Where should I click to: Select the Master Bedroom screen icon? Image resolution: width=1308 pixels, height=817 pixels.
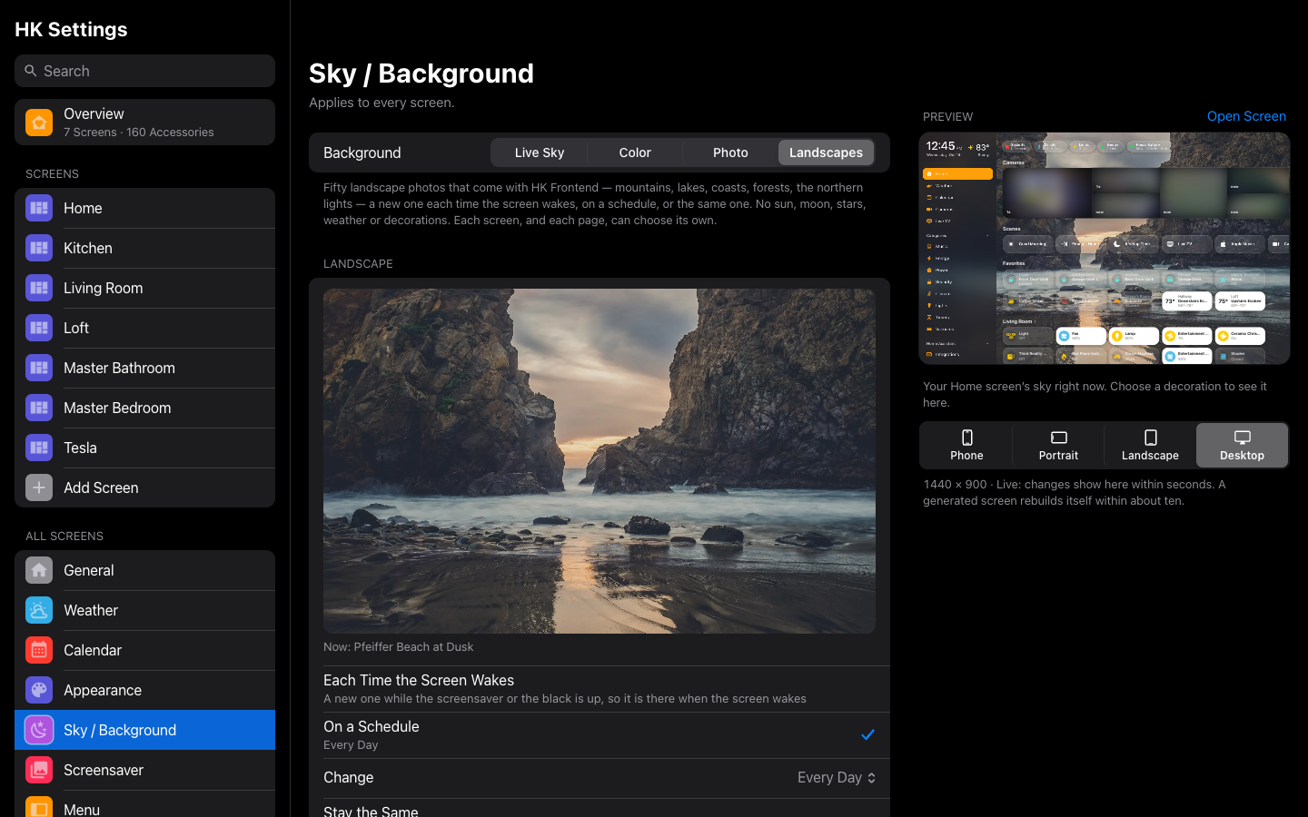(39, 408)
